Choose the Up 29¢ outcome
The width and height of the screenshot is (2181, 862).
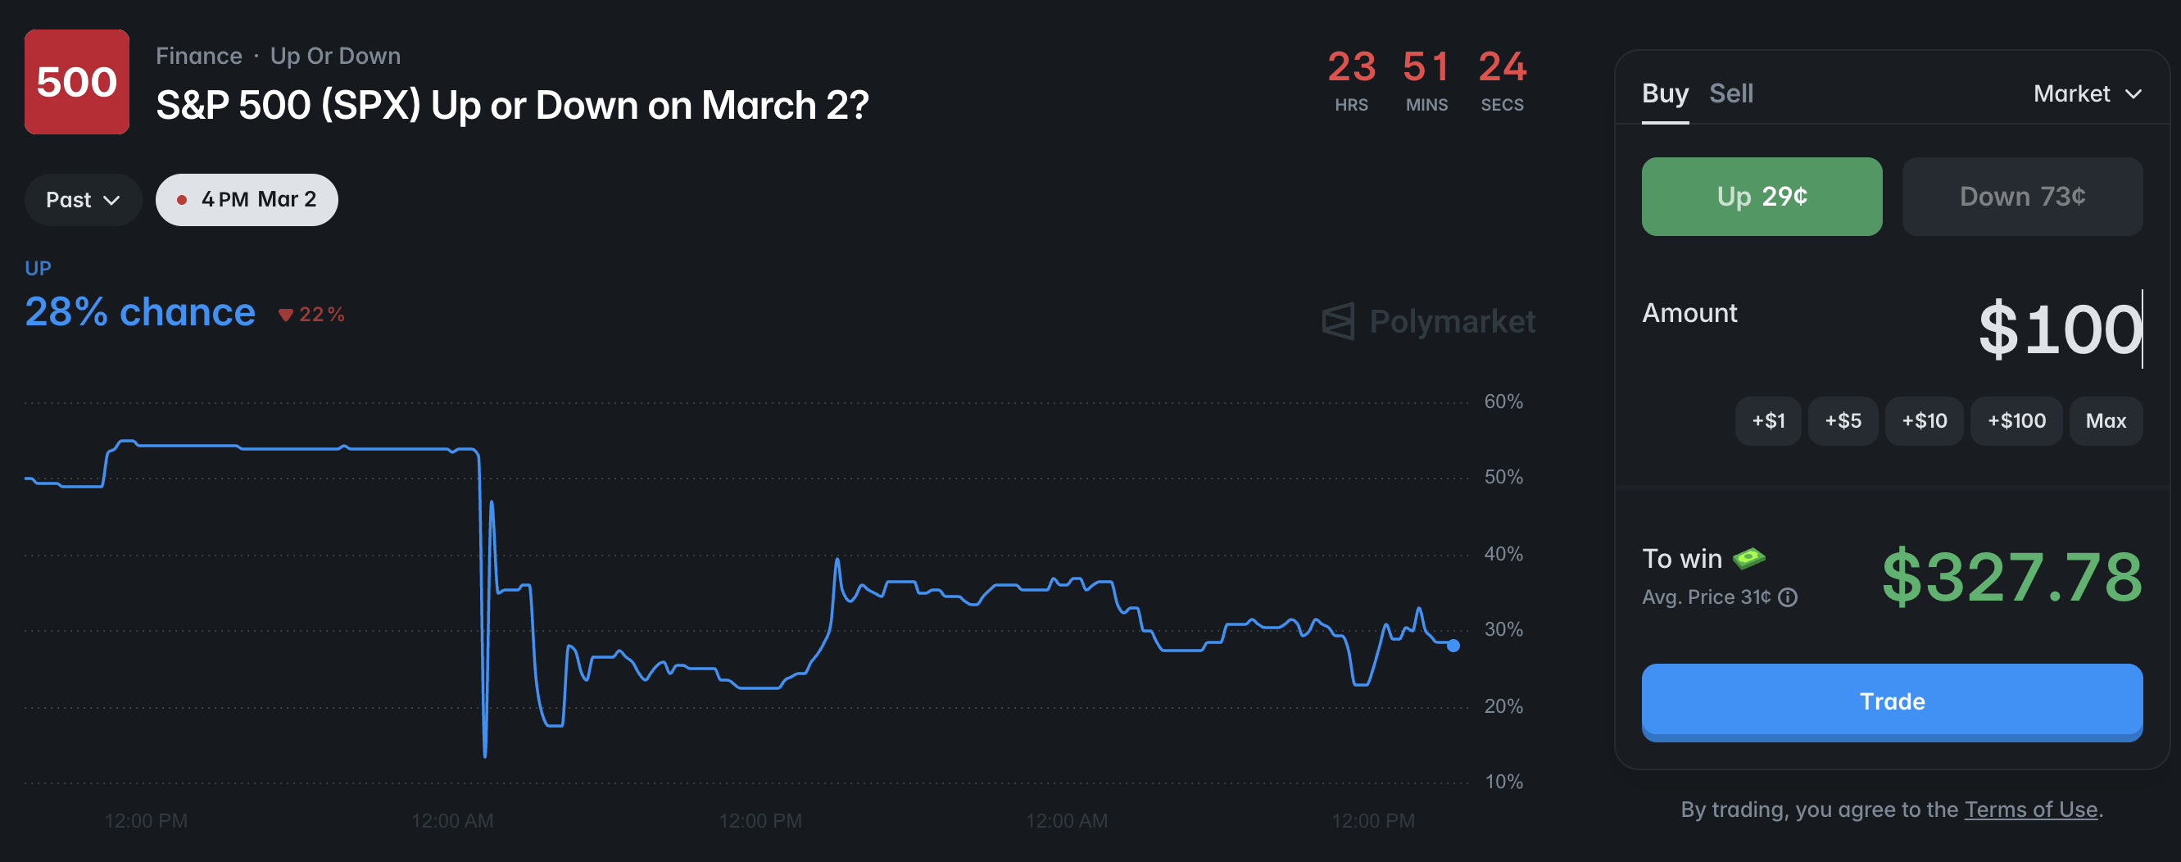pyautogui.click(x=1762, y=197)
